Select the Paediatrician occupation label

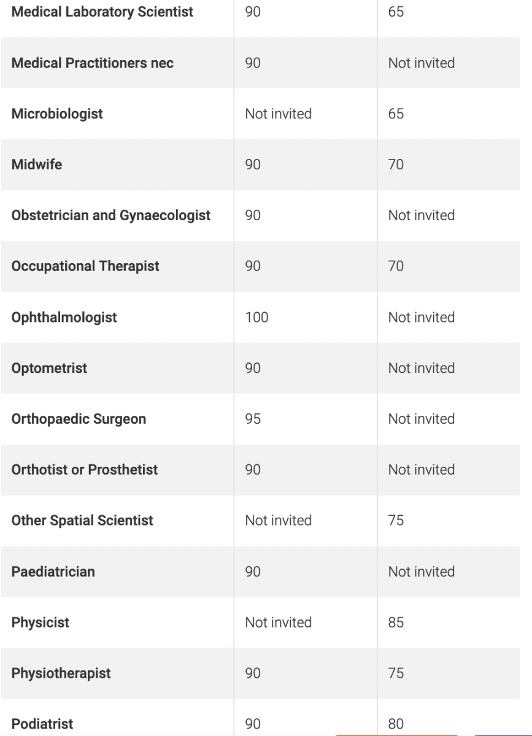point(53,572)
